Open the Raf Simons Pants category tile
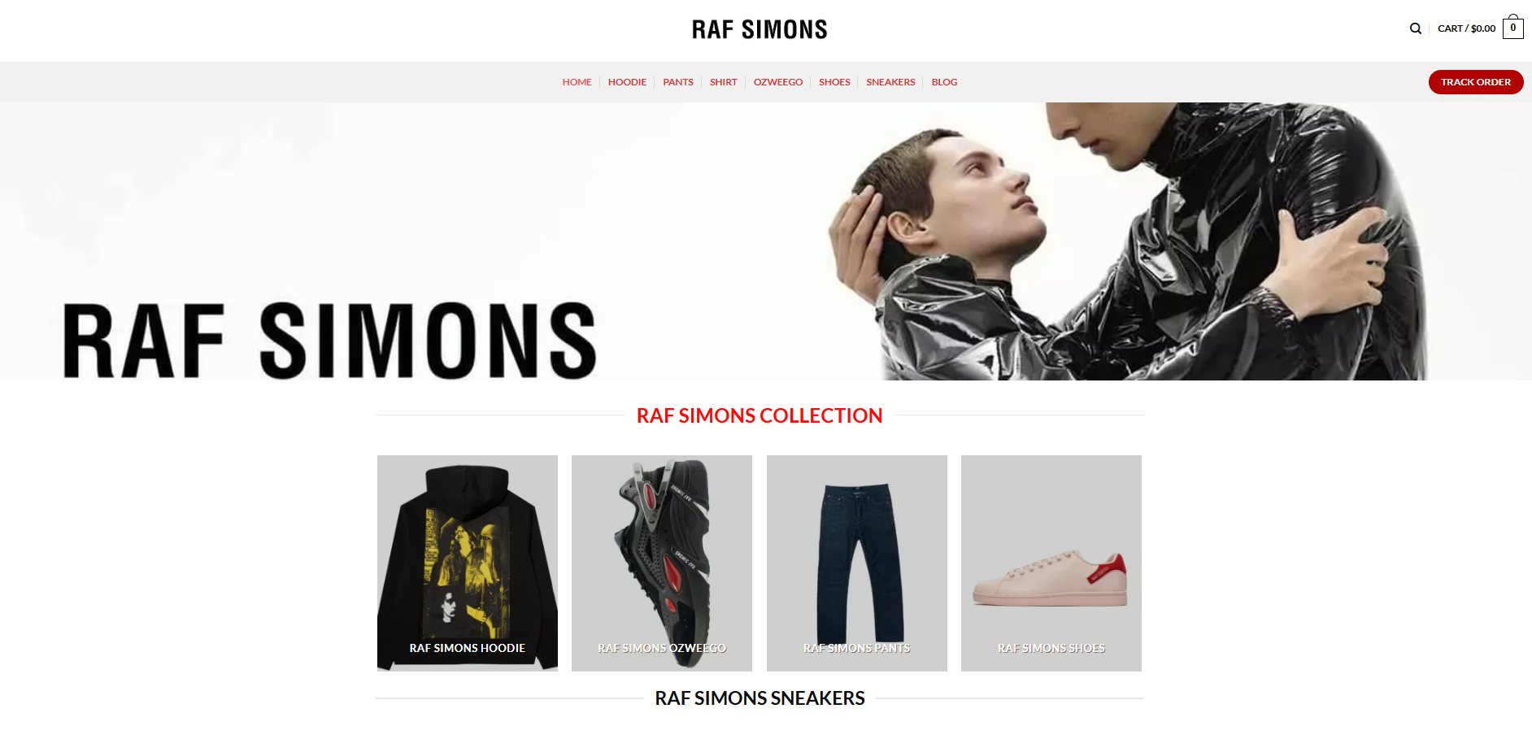Screen dimensions: 1532x739 (857, 563)
